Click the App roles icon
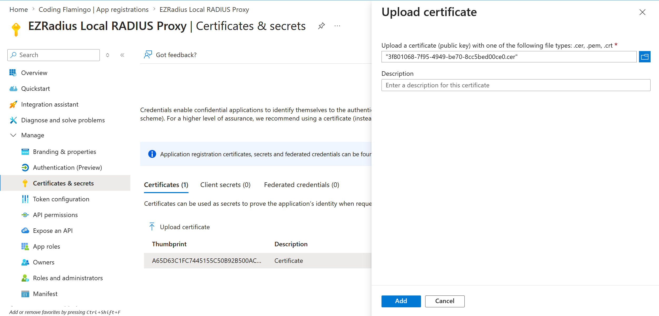Screen dimensions: 659x316 pos(25,247)
